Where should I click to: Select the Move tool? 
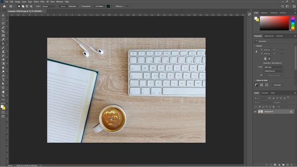pos(3,15)
